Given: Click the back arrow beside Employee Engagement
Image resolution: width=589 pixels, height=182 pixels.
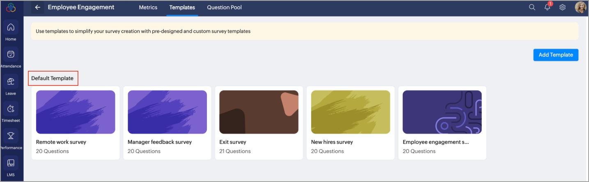Looking at the screenshot, I should pyautogui.click(x=38, y=7).
